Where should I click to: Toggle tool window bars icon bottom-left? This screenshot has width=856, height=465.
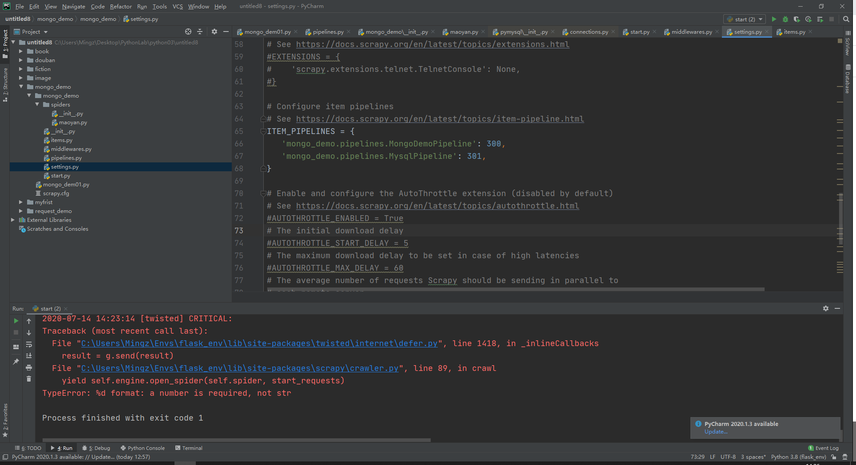pos(5,457)
